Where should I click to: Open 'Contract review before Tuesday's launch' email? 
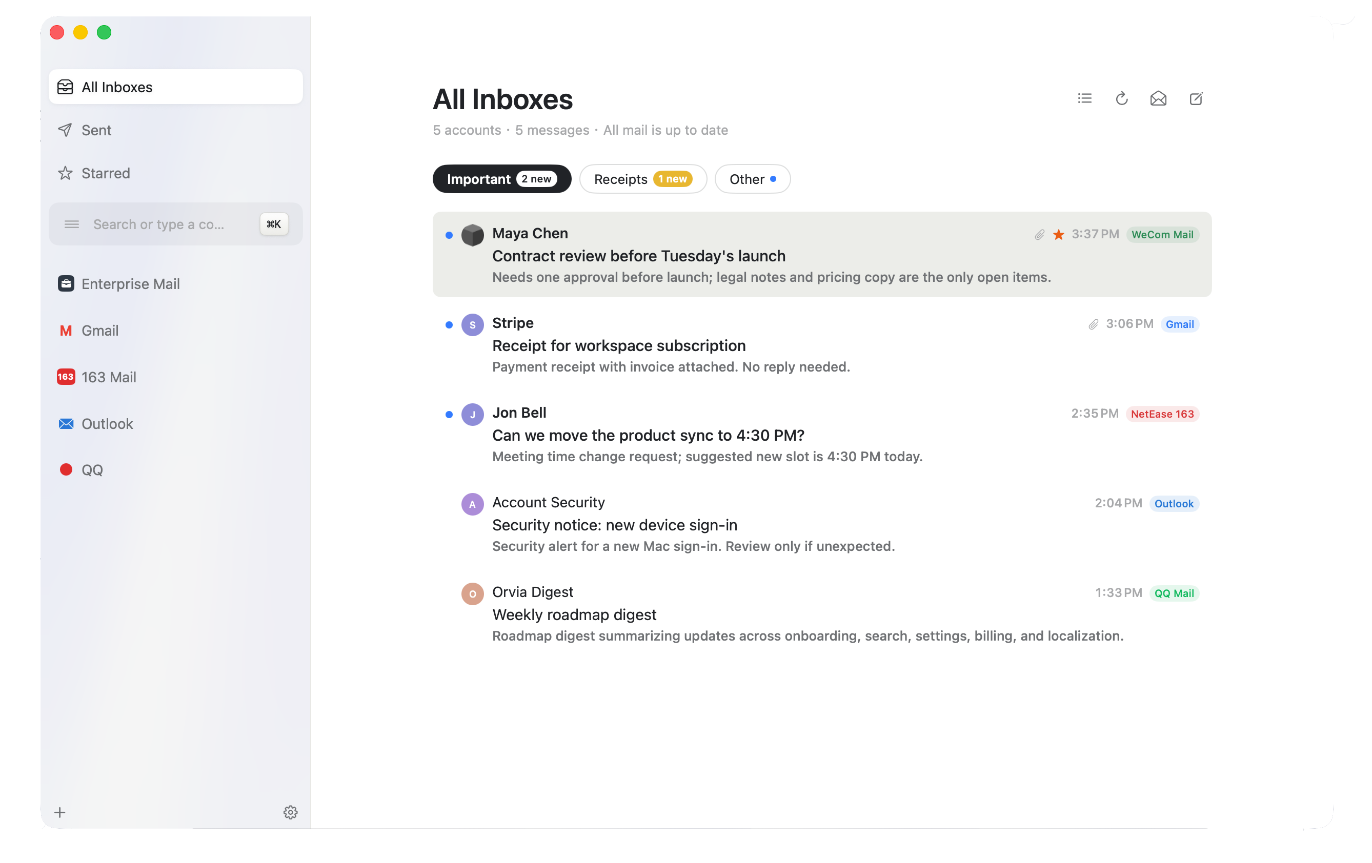click(822, 255)
